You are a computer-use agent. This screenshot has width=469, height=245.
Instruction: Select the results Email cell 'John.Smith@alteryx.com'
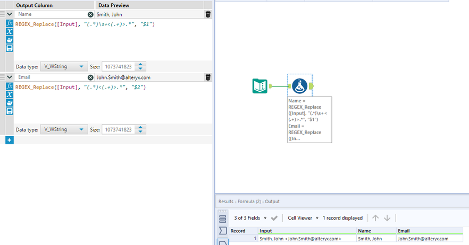[430, 239]
